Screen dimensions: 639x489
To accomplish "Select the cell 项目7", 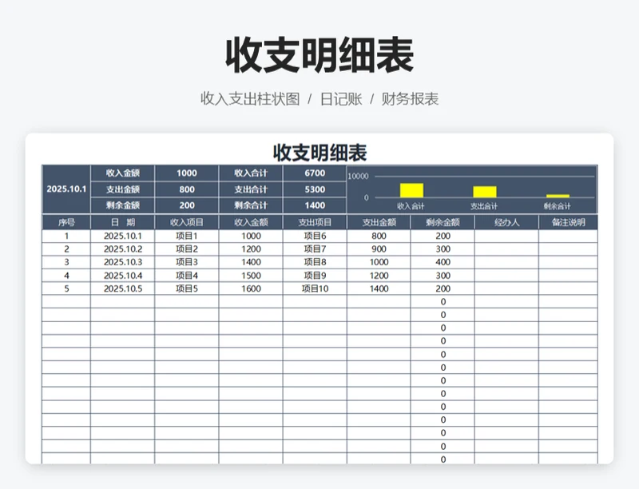I will [x=315, y=249].
